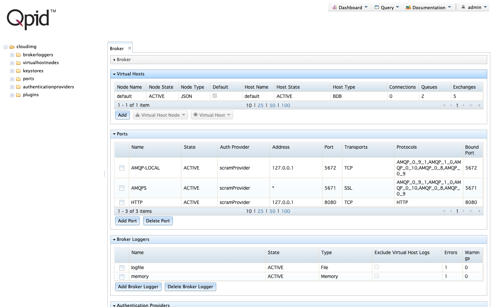Click the ports folder icon
492x307 pixels.
coord(18,79)
